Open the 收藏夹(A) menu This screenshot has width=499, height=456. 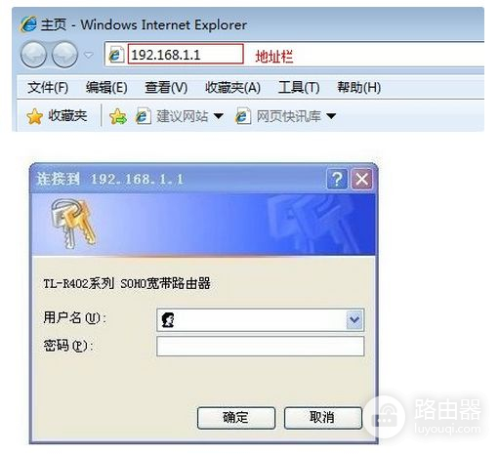(x=232, y=87)
